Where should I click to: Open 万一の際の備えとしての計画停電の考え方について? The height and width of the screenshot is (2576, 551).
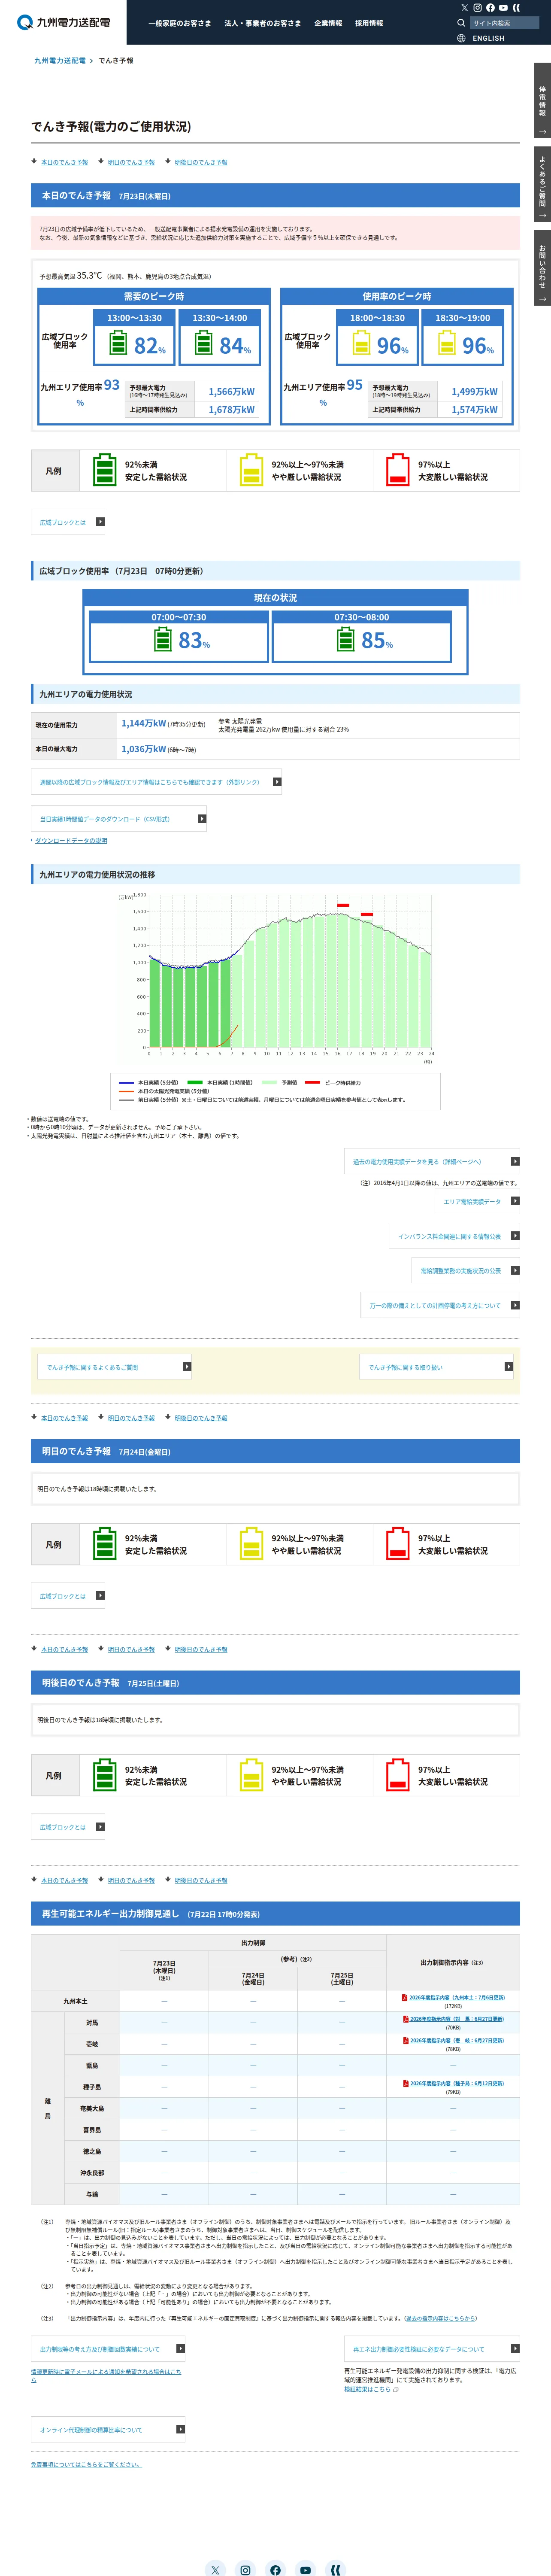[440, 1305]
